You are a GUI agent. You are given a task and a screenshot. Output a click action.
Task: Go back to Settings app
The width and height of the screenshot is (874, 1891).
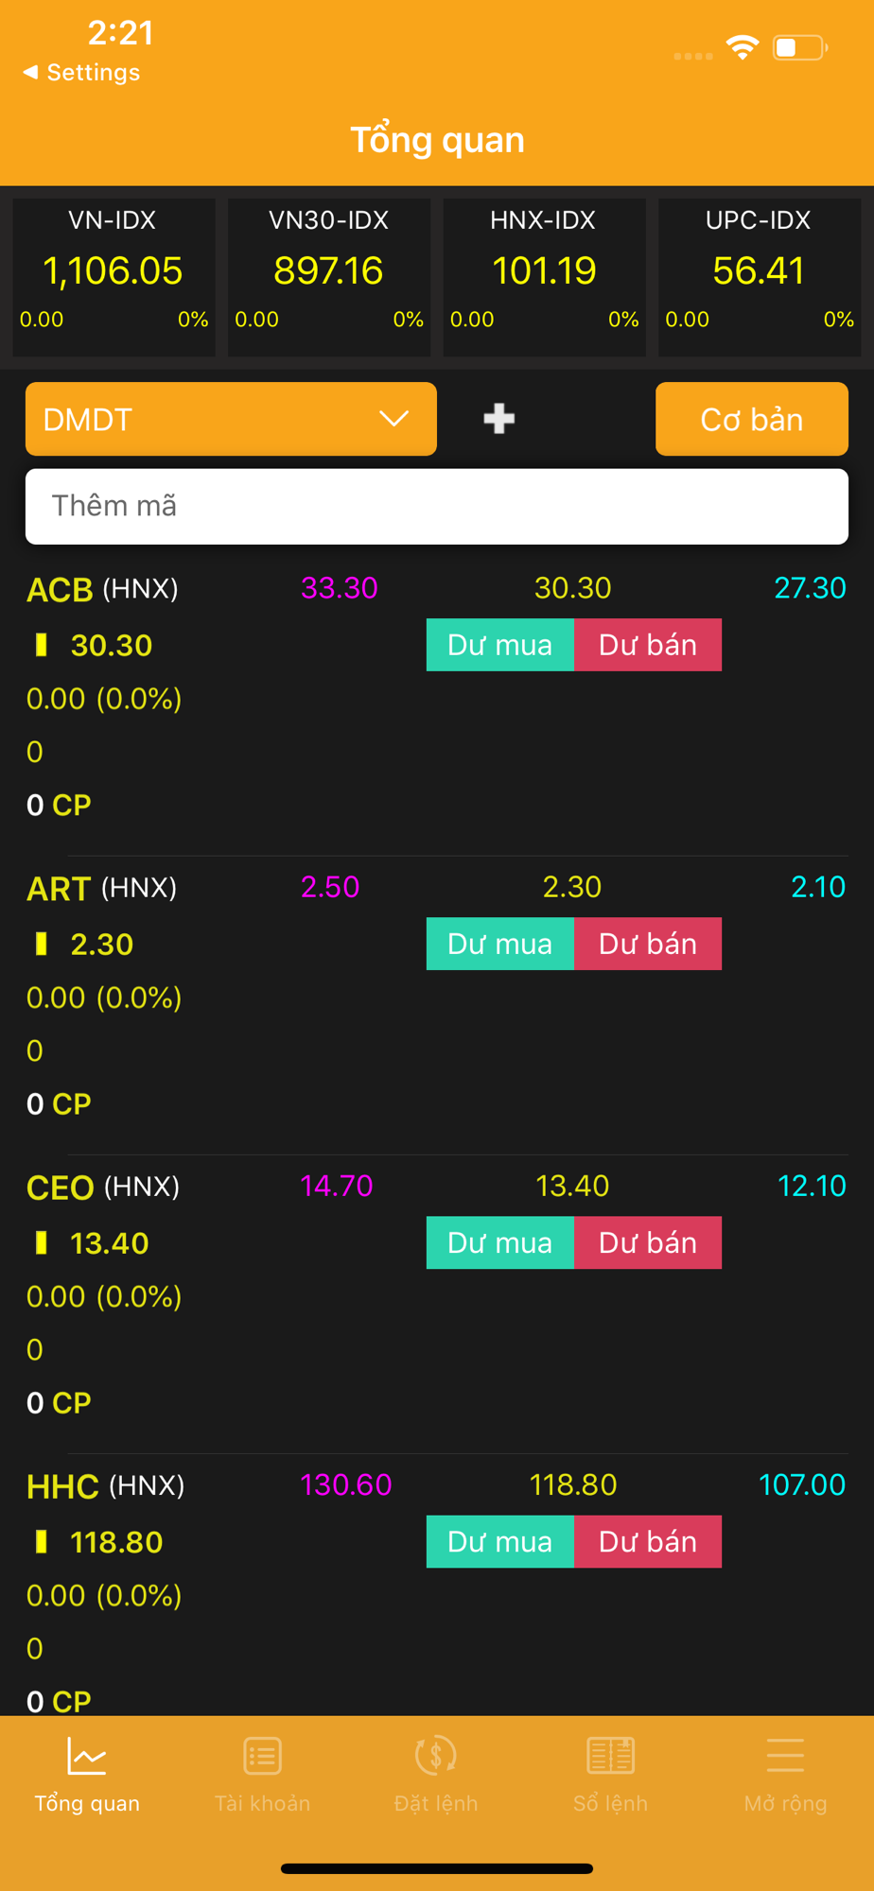tap(82, 73)
